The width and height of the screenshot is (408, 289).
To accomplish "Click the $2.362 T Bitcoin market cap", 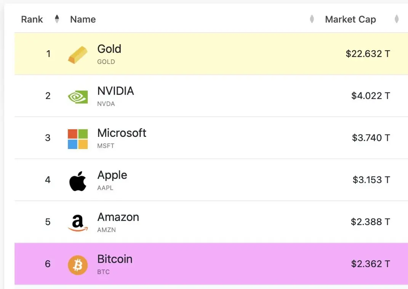I will coord(371,264).
